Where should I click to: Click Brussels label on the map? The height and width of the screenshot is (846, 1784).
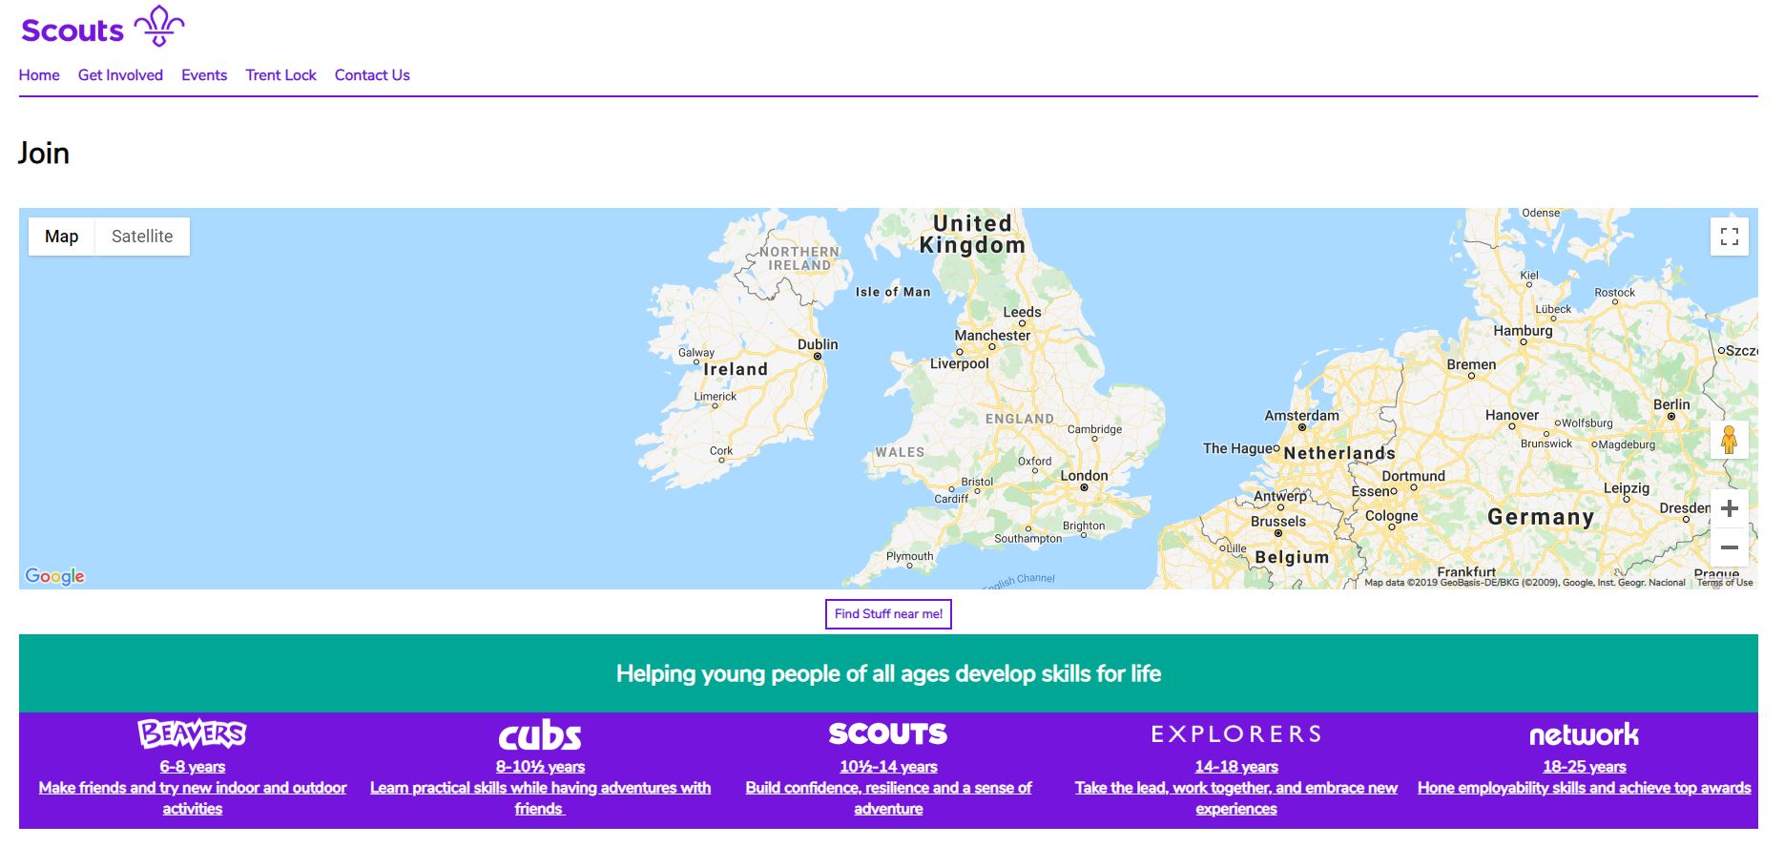tap(1278, 522)
